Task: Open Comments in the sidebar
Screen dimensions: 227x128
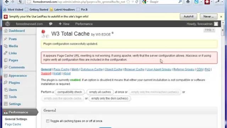Action: pyautogui.click(x=17, y=67)
